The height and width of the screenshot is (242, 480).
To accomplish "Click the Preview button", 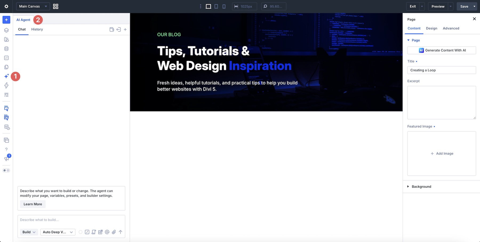I will 438,6.
